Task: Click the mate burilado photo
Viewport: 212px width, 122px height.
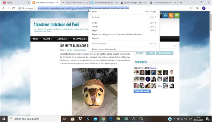Action: [x=94, y=92]
